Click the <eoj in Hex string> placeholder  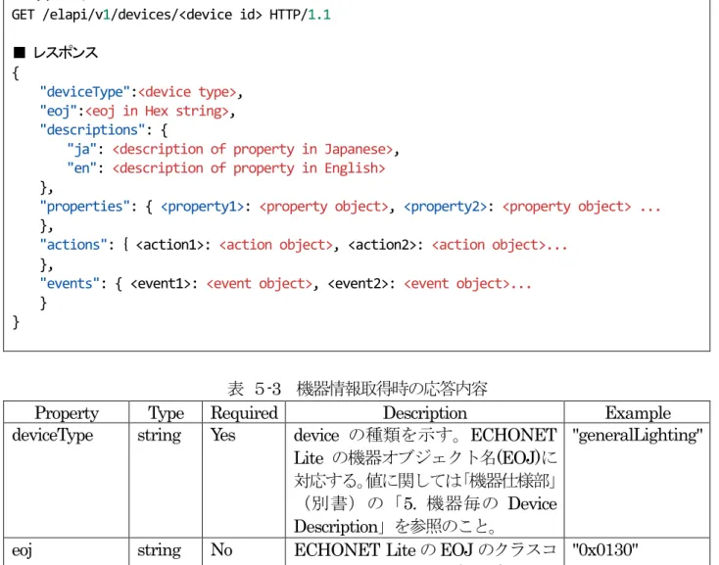(157, 111)
